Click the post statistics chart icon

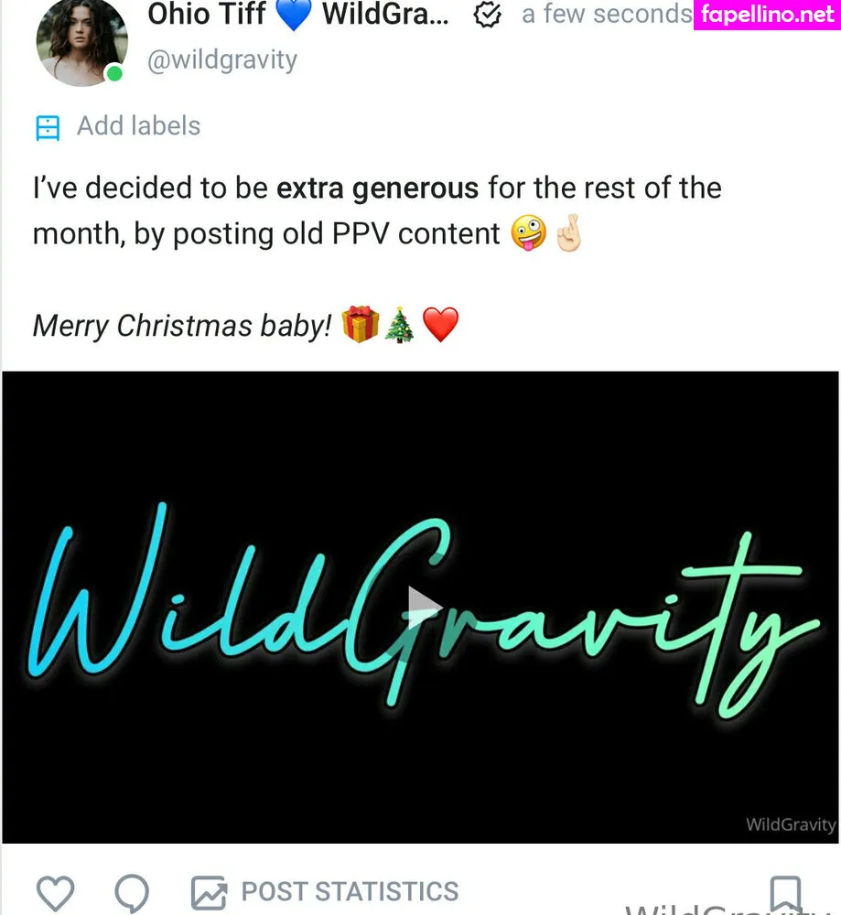[208, 892]
